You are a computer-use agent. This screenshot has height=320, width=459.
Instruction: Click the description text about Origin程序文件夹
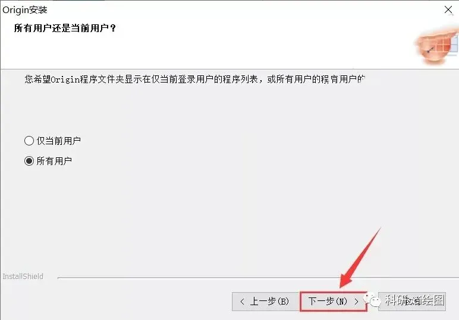coord(194,79)
